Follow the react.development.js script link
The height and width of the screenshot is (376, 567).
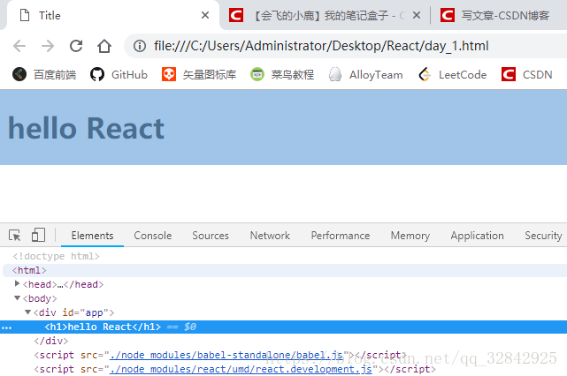241,369
